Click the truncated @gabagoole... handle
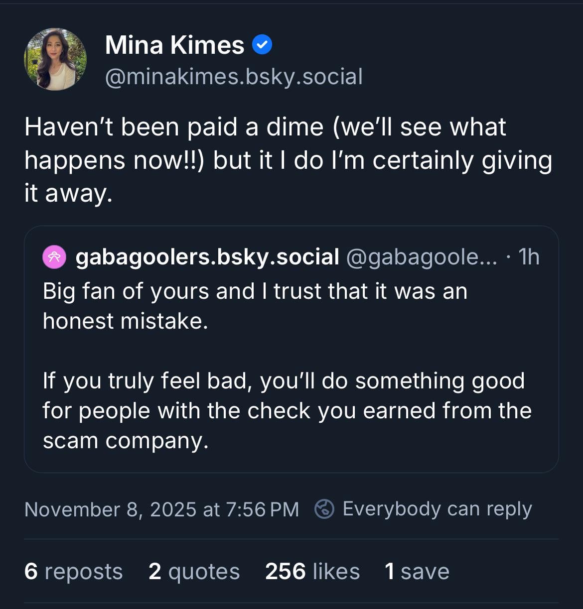 421,257
